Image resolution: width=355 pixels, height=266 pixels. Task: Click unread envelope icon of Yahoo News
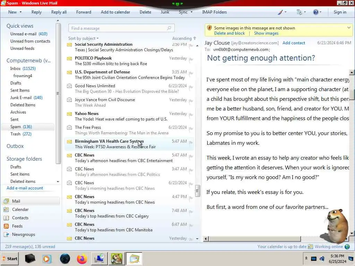(69, 114)
